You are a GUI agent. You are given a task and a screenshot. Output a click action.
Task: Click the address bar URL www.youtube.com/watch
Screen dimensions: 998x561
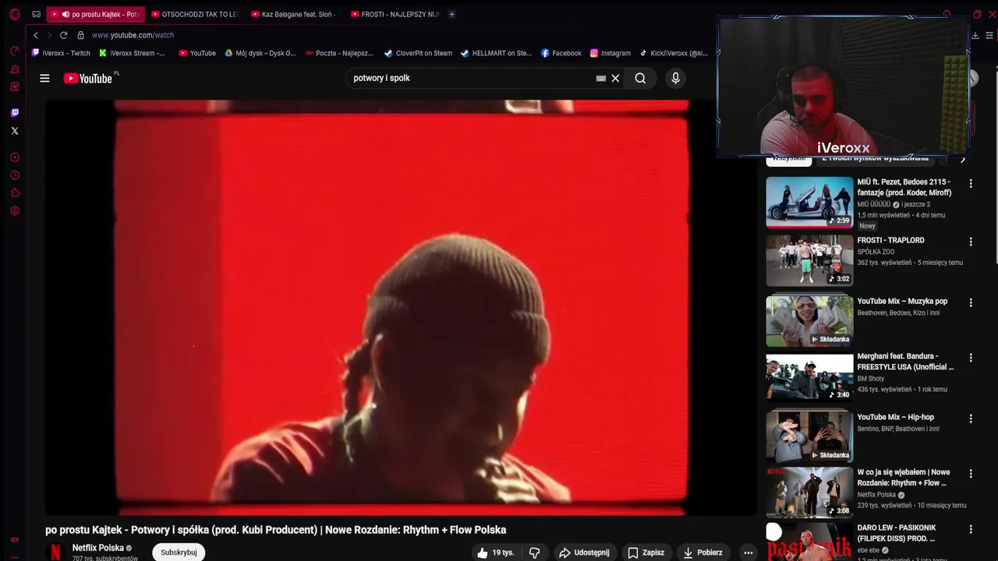tap(133, 35)
